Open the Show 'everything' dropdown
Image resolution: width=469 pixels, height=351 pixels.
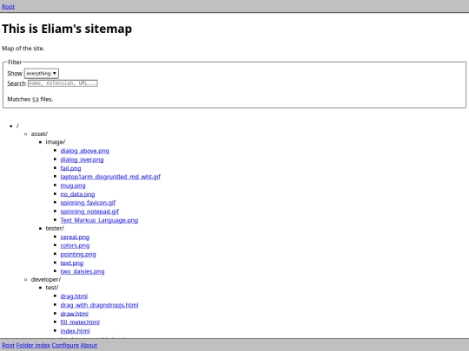[42, 73]
